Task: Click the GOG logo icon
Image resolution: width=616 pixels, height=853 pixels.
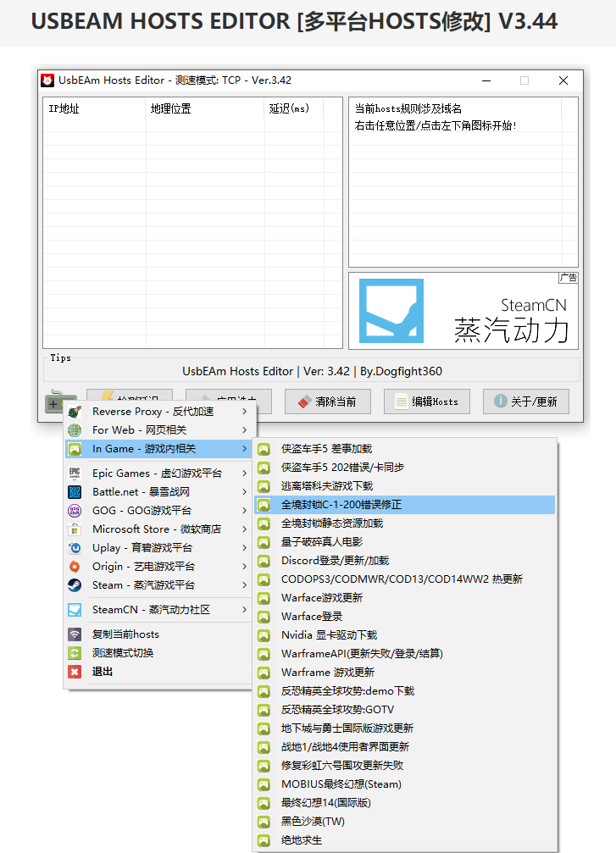Action: [75, 510]
